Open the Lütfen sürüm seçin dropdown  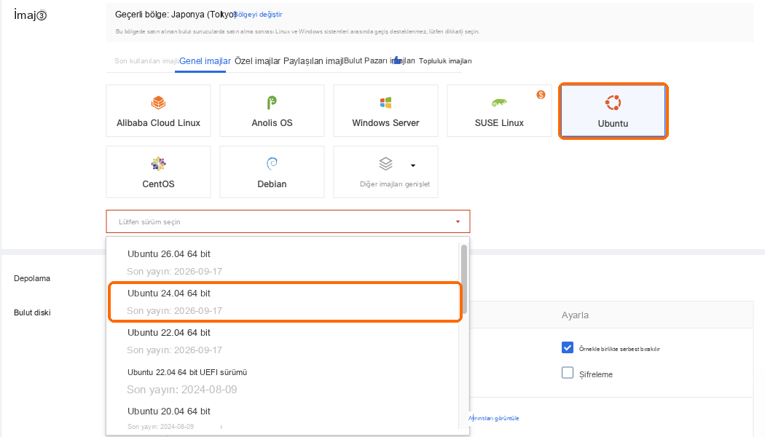click(288, 221)
